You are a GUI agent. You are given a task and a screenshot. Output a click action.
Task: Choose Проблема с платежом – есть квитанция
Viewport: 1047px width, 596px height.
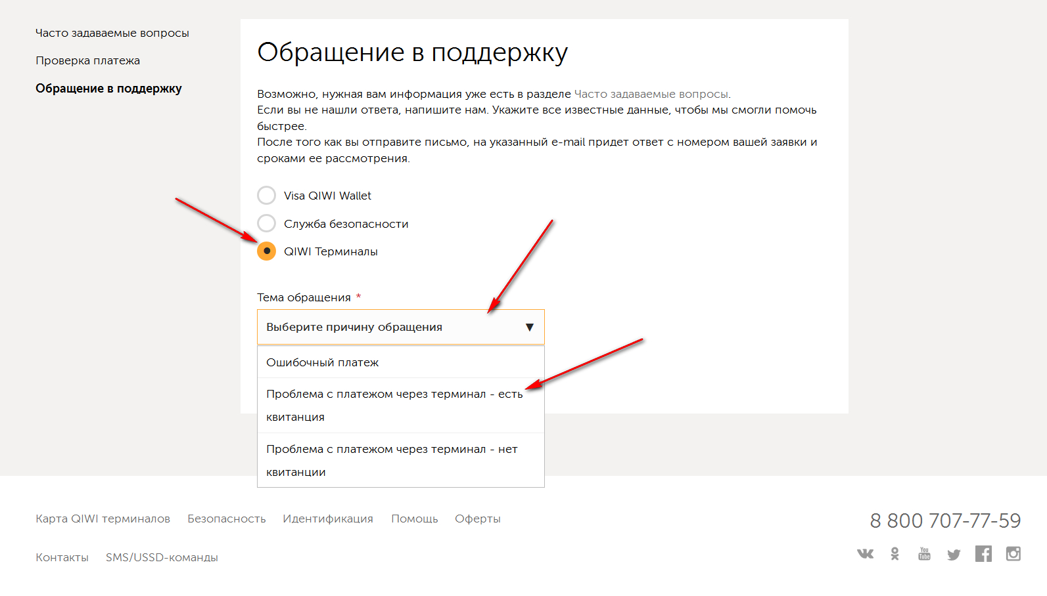pos(401,405)
